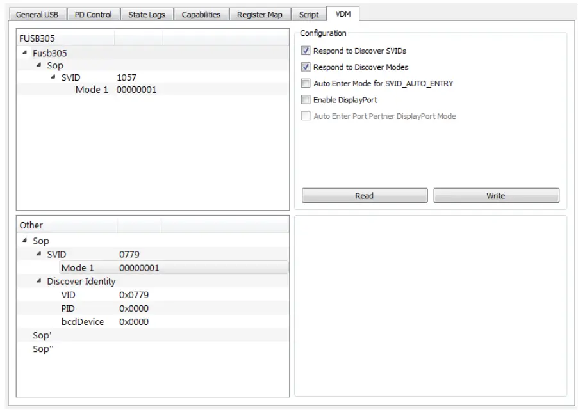Click the Write button
This screenshot has height=414, width=578.
(x=496, y=195)
